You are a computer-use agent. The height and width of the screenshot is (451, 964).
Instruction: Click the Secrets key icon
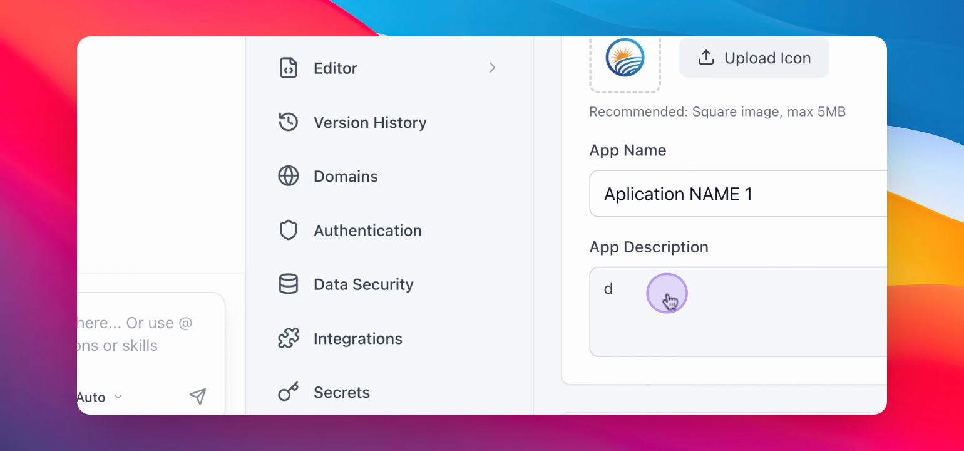288,392
